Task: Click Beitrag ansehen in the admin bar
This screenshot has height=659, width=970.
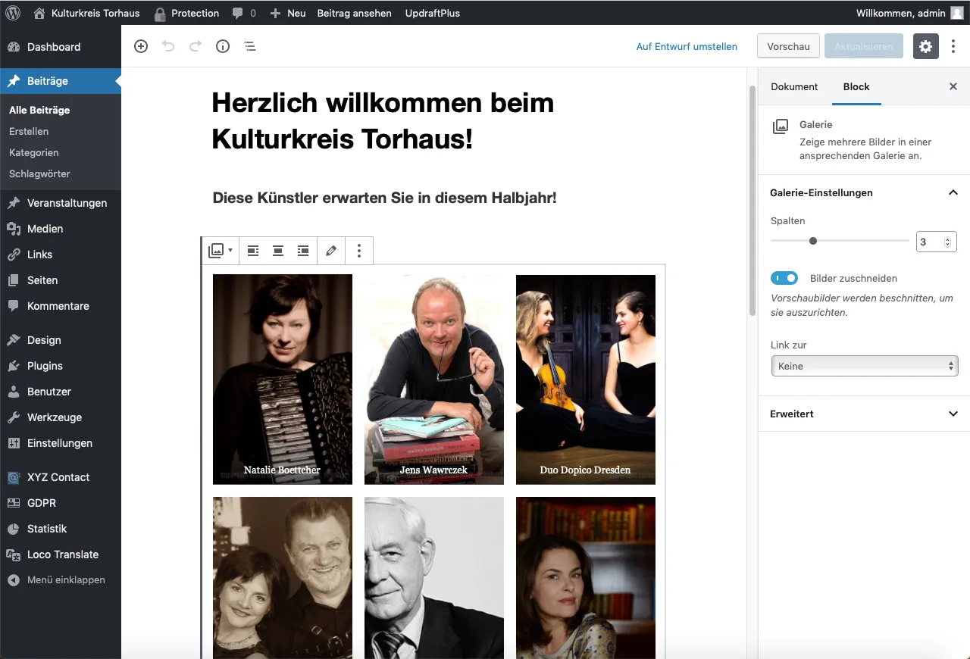Action: [354, 13]
